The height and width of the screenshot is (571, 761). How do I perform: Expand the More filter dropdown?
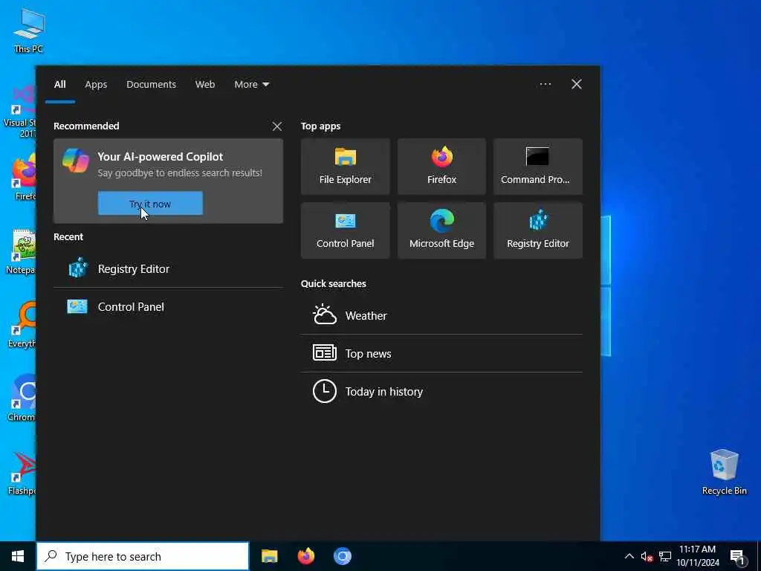click(x=251, y=85)
